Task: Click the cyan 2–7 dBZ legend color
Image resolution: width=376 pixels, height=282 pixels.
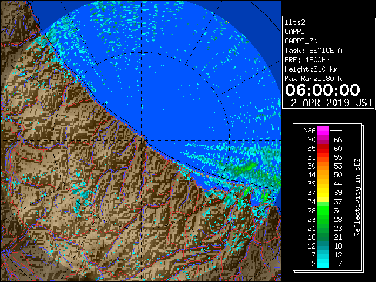Action: (323, 263)
